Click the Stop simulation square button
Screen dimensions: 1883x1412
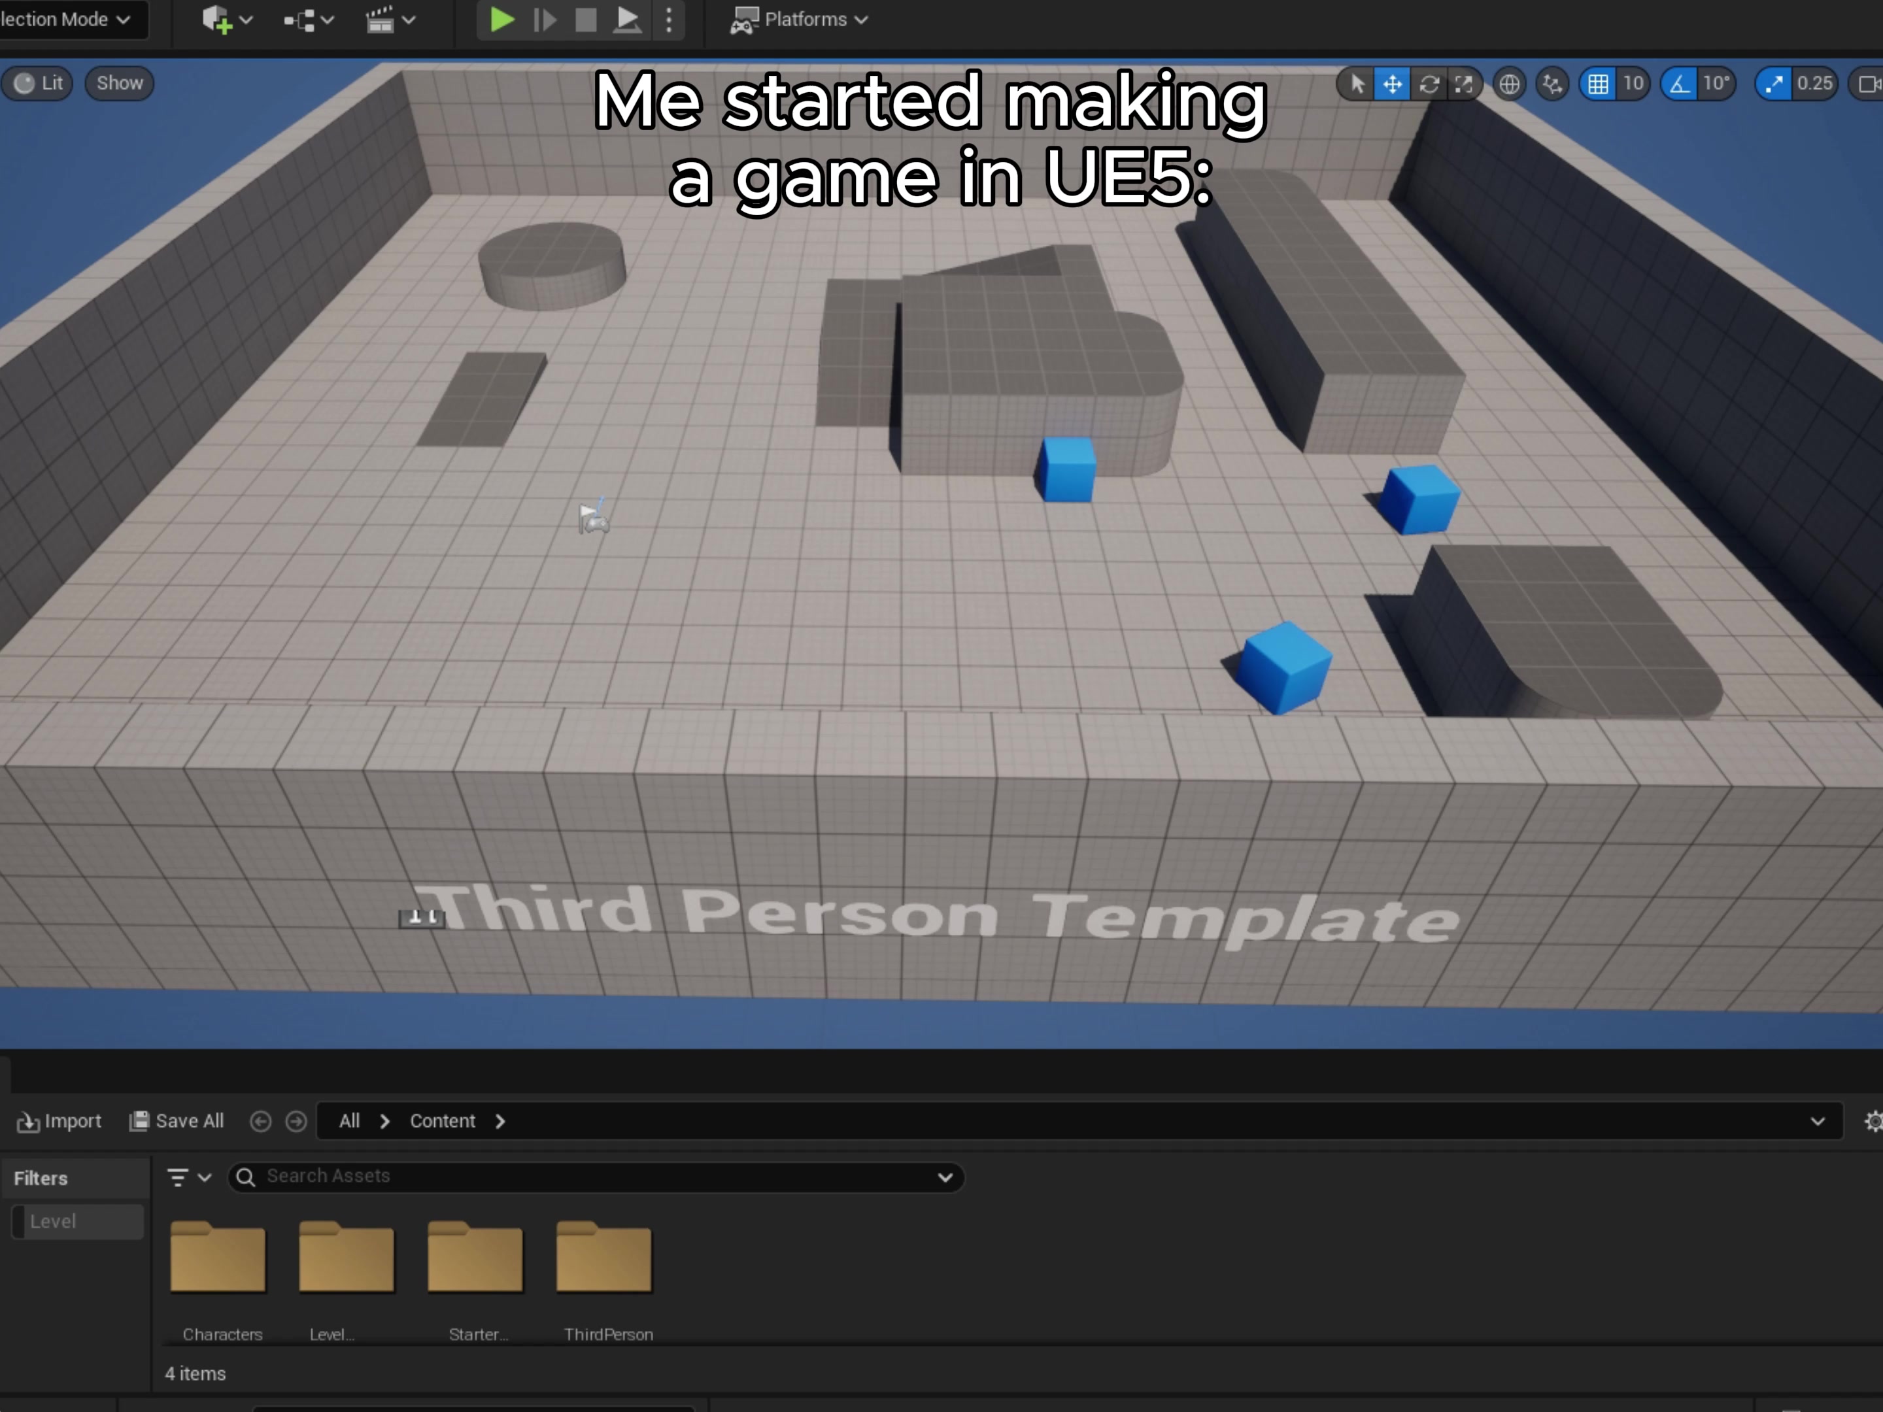[x=586, y=20]
